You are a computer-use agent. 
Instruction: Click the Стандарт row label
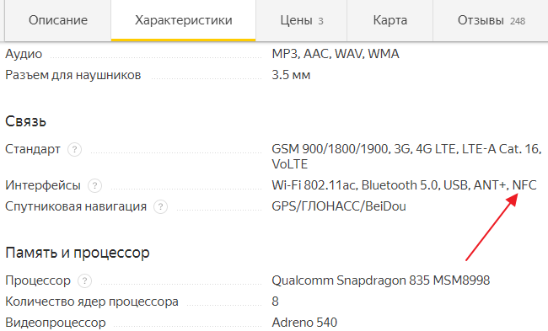point(33,149)
